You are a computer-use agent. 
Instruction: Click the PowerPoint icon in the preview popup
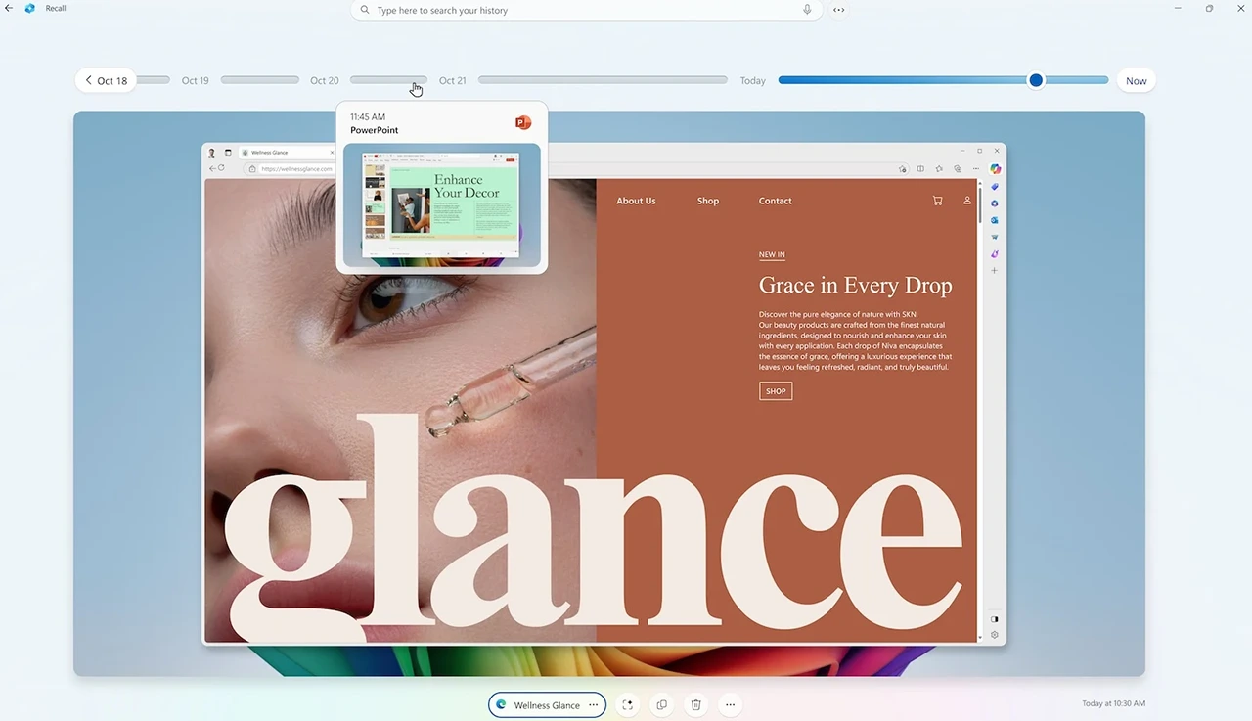pyautogui.click(x=522, y=122)
